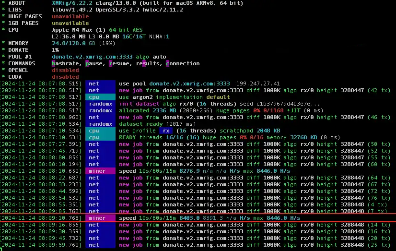Click the 'hwloc/2.11.2' library text
This screenshot has width=396, height=251.
pyautogui.click(x=163, y=10)
